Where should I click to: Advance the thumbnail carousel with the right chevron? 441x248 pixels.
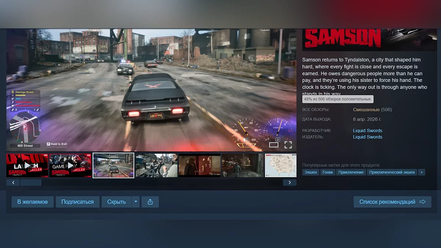tap(289, 182)
